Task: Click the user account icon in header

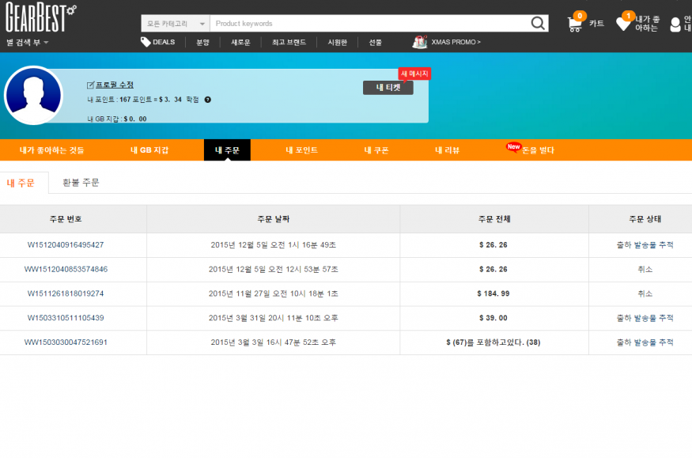Action: [675, 25]
